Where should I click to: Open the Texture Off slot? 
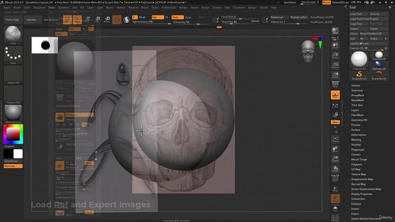click(x=13, y=94)
